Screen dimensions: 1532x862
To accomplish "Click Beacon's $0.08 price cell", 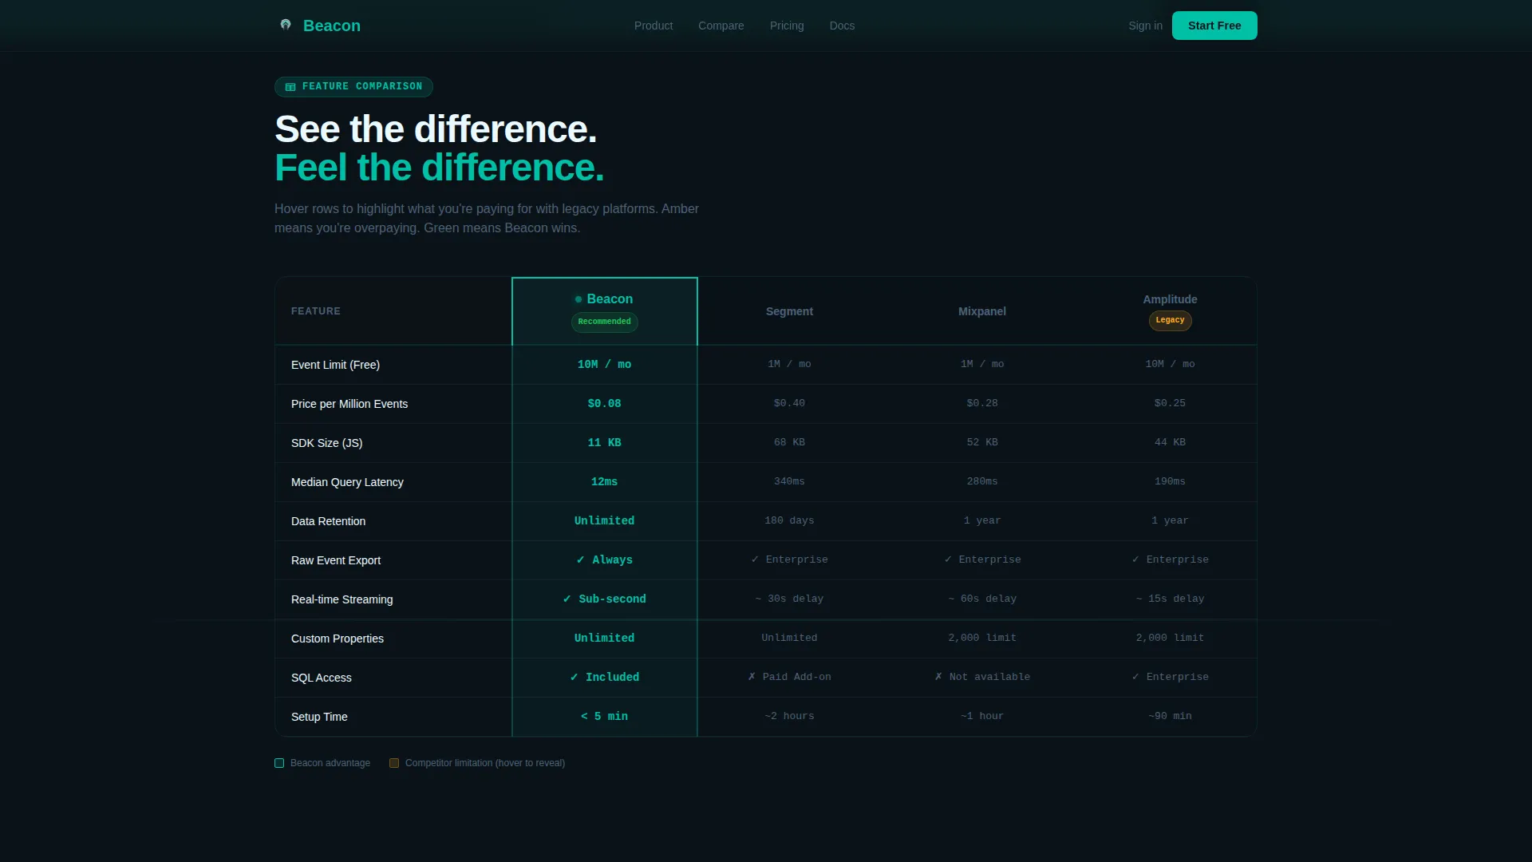I will (x=605, y=404).
